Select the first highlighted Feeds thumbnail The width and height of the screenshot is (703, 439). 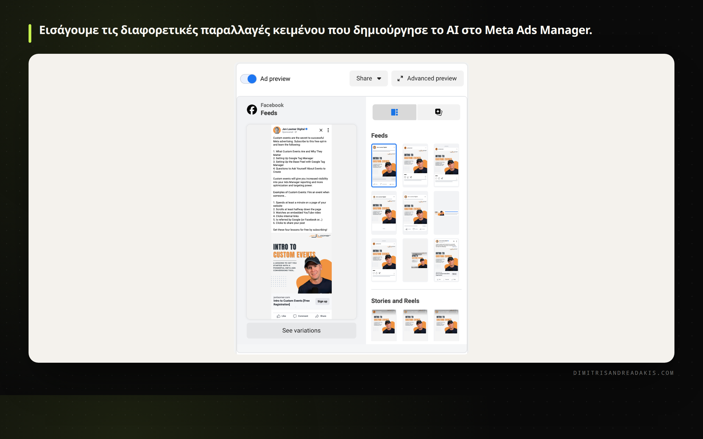coord(384,165)
